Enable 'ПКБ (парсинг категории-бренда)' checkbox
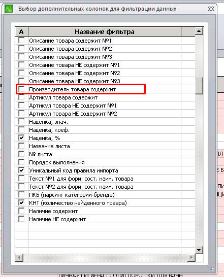The image size is (224, 277). 21,194
